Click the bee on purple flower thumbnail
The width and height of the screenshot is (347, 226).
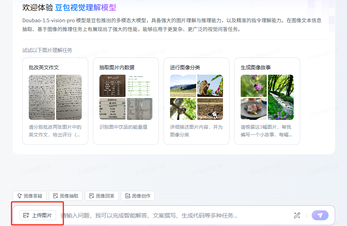[x=254, y=86]
